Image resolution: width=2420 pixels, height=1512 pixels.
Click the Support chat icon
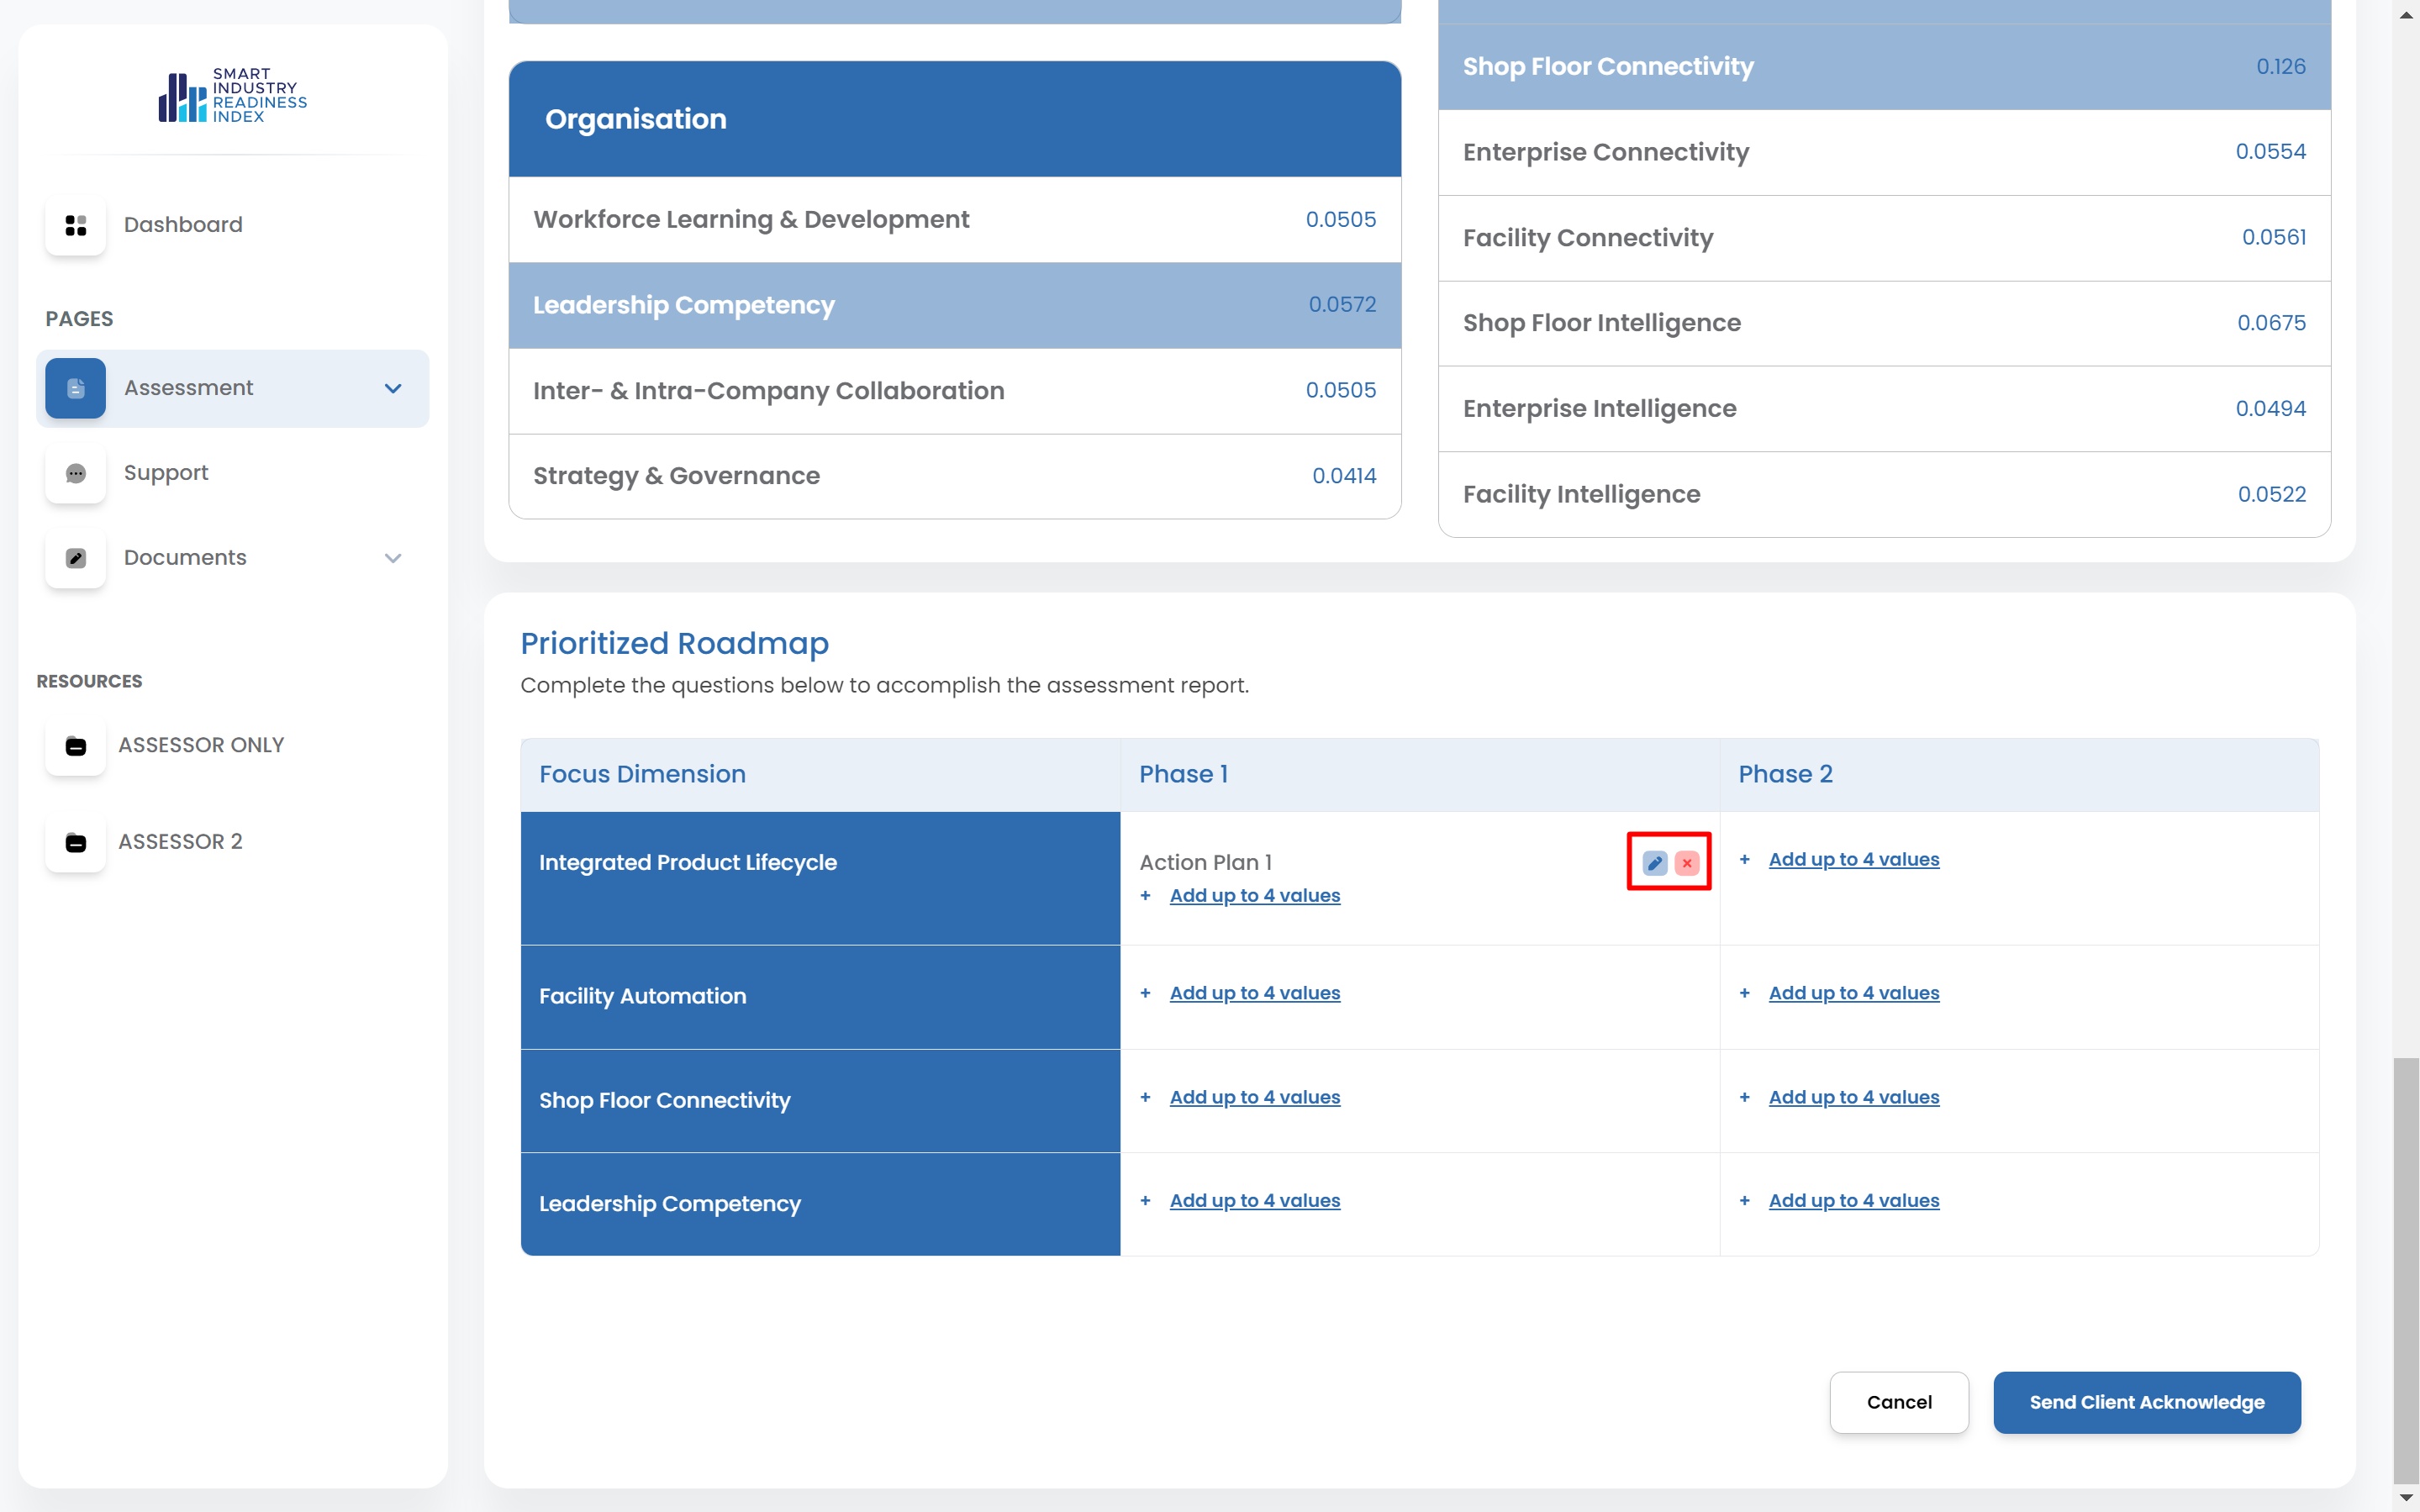click(x=76, y=473)
